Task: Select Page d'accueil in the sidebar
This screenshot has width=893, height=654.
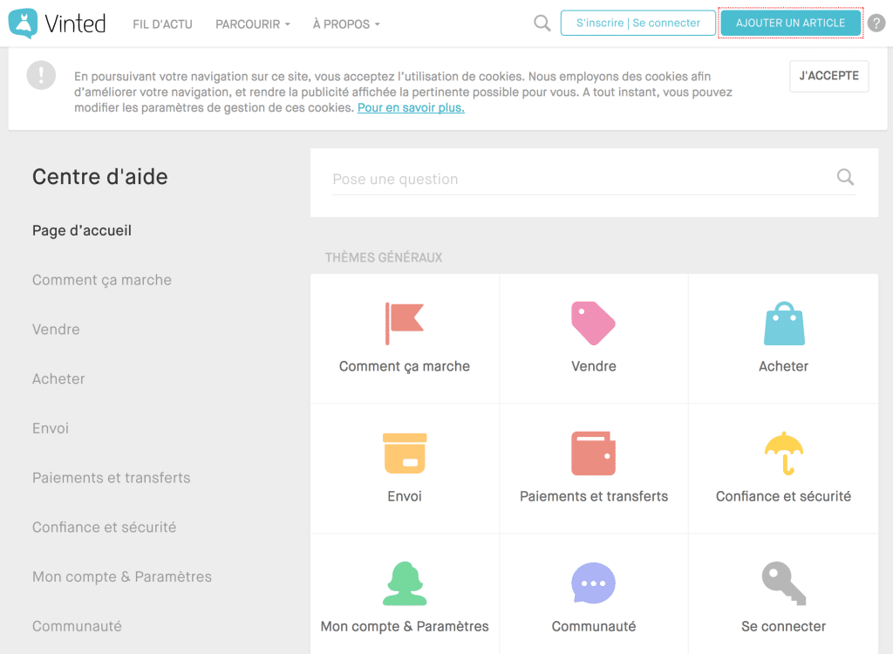Action: coord(82,231)
